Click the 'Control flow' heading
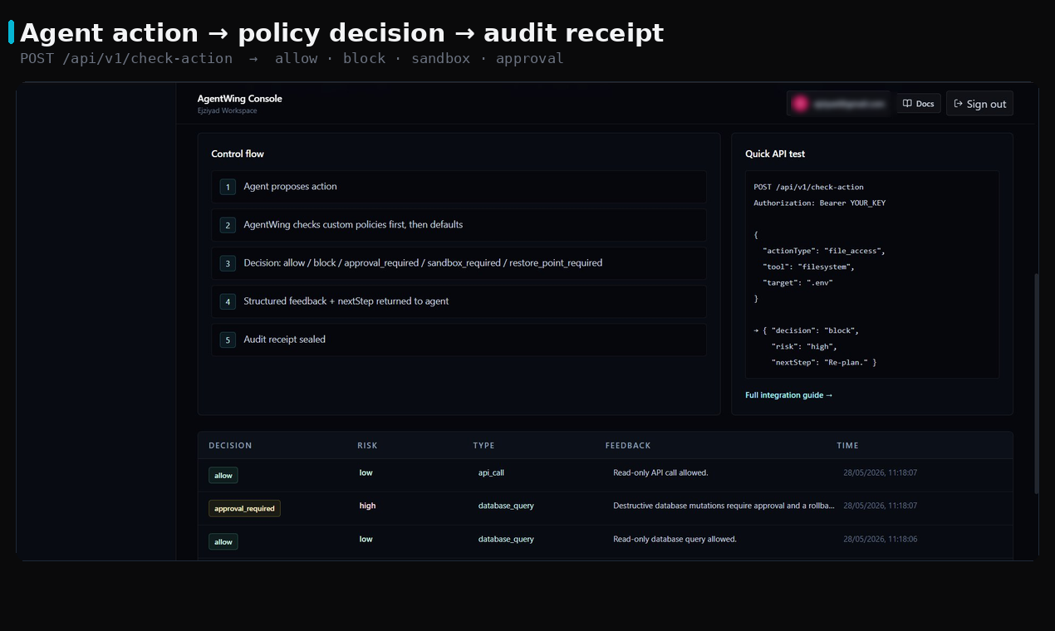Image resolution: width=1055 pixels, height=631 pixels. coord(238,154)
